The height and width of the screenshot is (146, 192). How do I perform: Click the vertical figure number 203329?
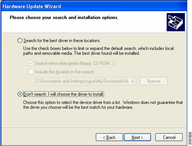190,138
